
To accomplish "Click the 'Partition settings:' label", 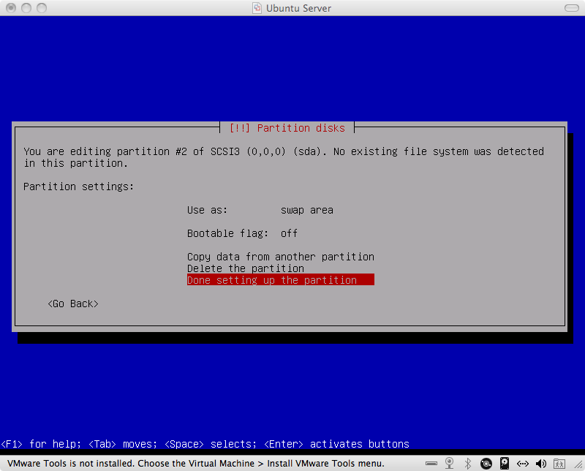I will tap(79, 186).
